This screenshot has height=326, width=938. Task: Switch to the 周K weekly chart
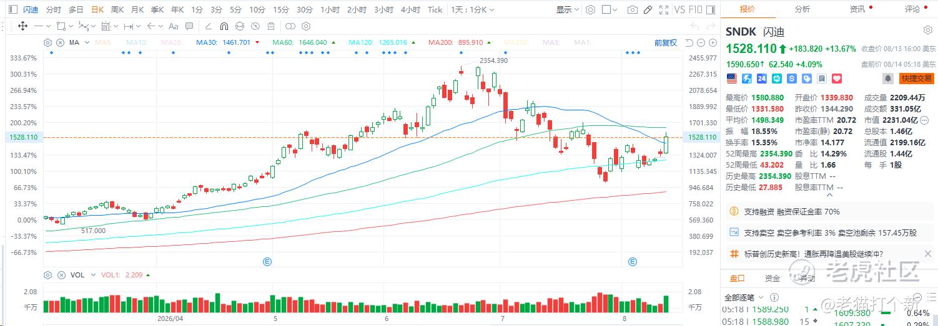coord(117,9)
